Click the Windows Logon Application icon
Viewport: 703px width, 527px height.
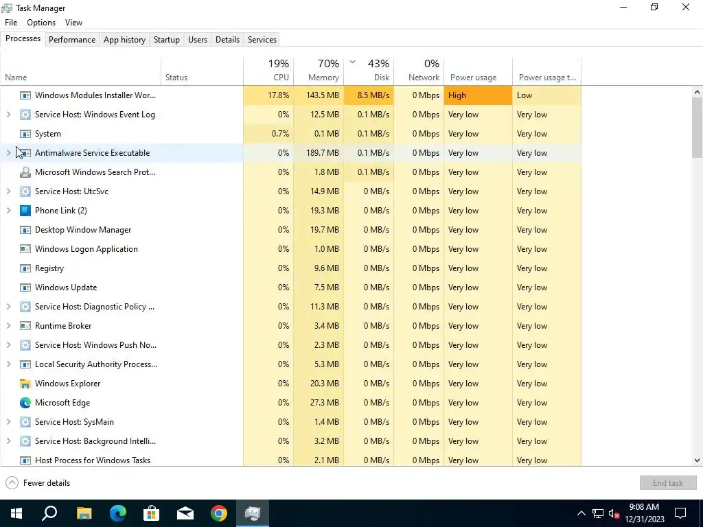tap(25, 249)
